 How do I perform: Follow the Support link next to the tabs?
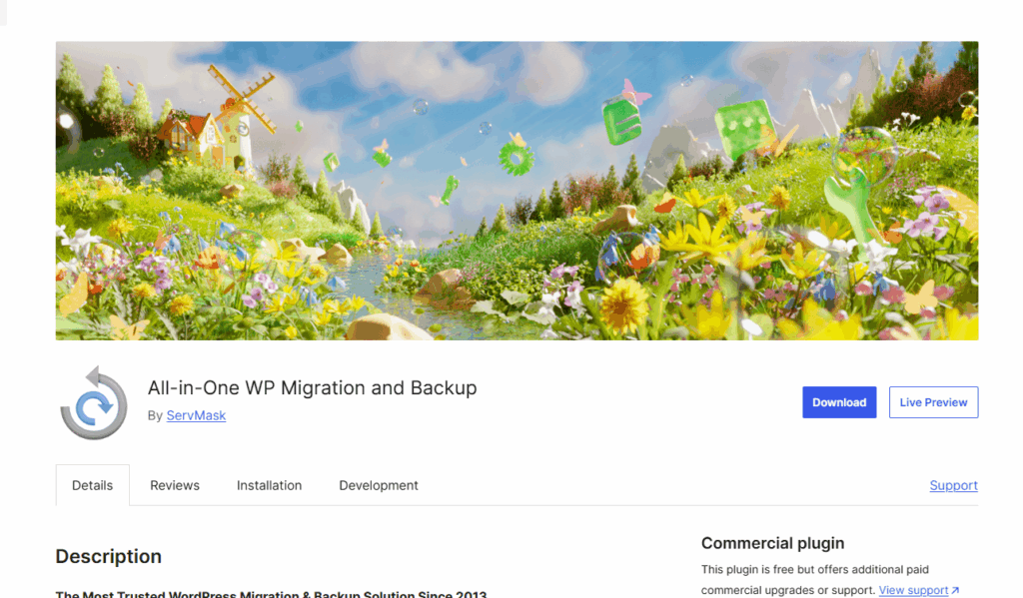pos(953,485)
